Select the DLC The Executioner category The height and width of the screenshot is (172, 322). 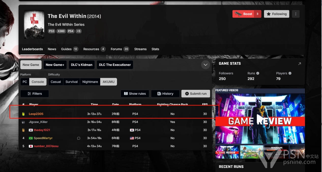pos(115,65)
